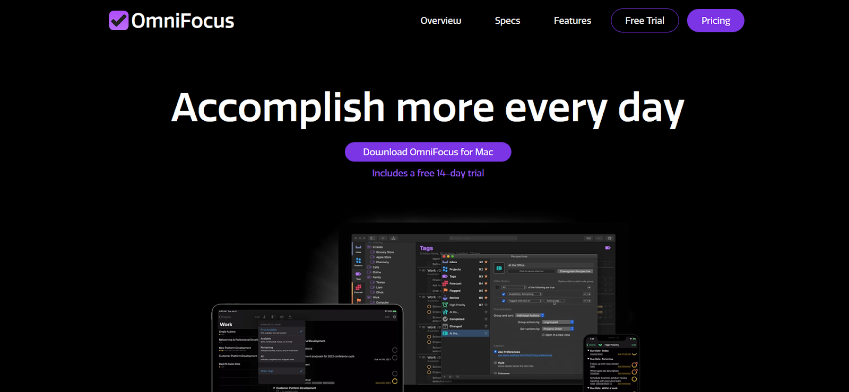The width and height of the screenshot is (849, 392).
Task: Open the Features nav item
Action: pyautogui.click(x=573, y=21)
